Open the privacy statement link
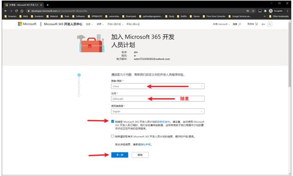 click(x=146, y=144)
